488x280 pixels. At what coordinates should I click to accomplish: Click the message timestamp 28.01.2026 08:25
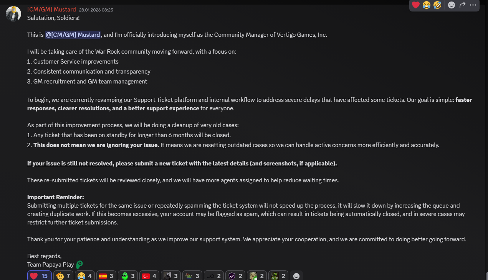click(96, 10)
